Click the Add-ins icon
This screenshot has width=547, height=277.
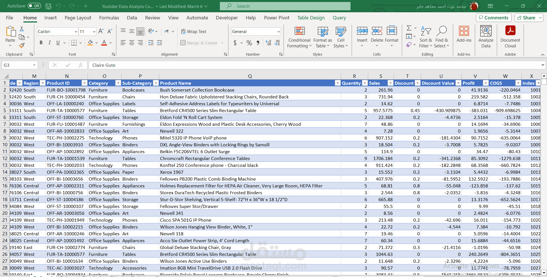click(x=464, y=31)
